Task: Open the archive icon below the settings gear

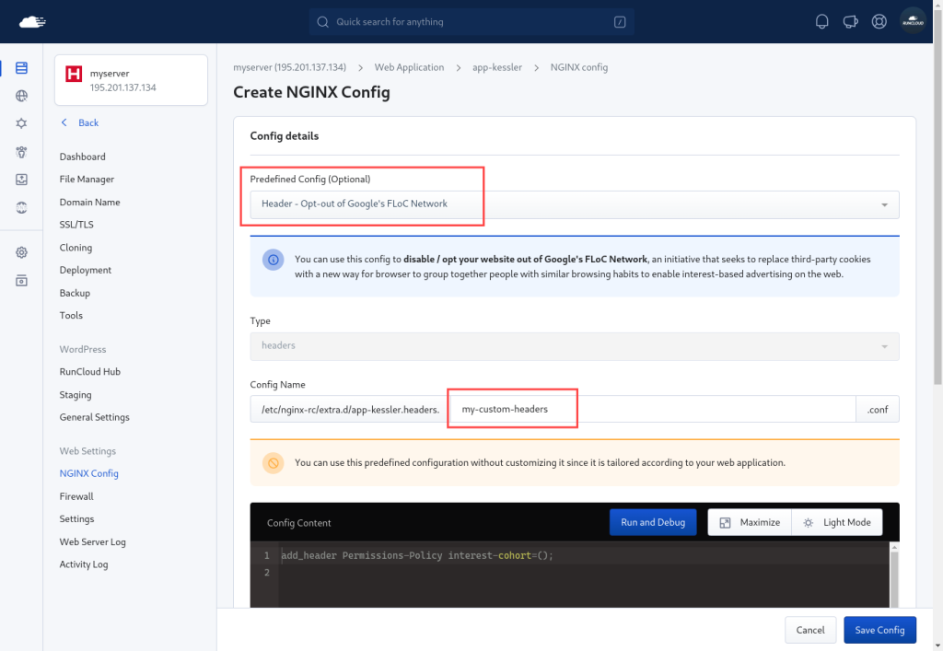Action: click(x=22, y=281)
